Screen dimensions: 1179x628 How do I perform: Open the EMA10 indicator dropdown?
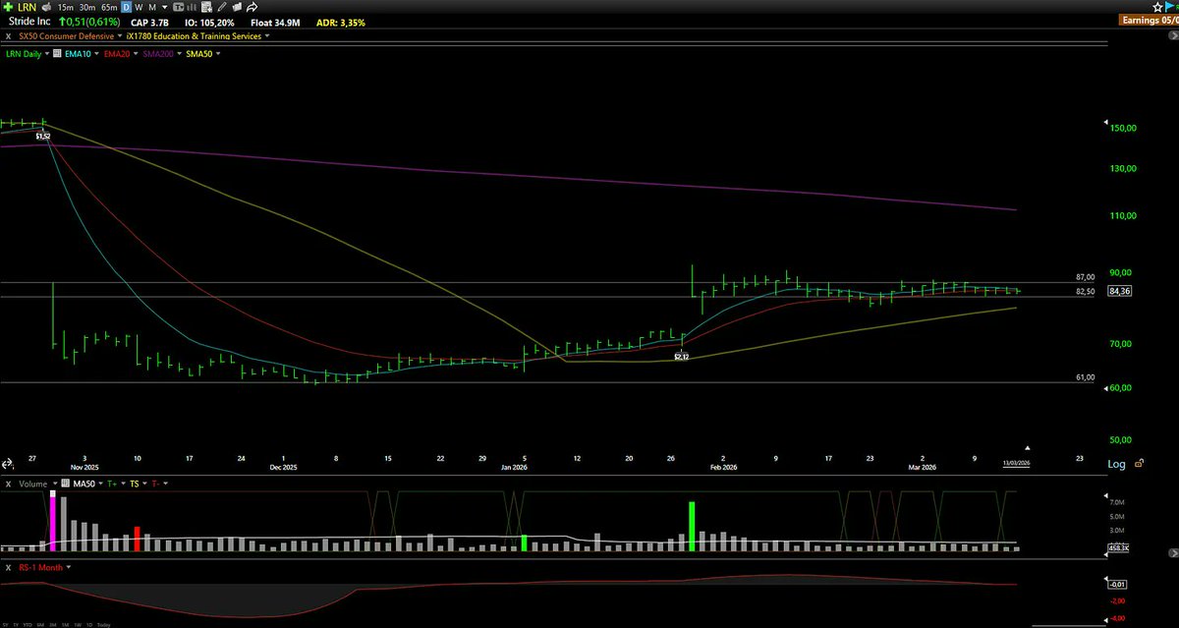77,54
